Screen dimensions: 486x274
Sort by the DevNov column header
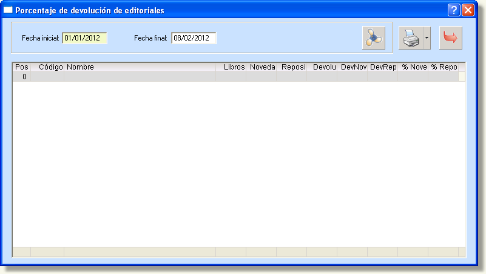point(353,67)
